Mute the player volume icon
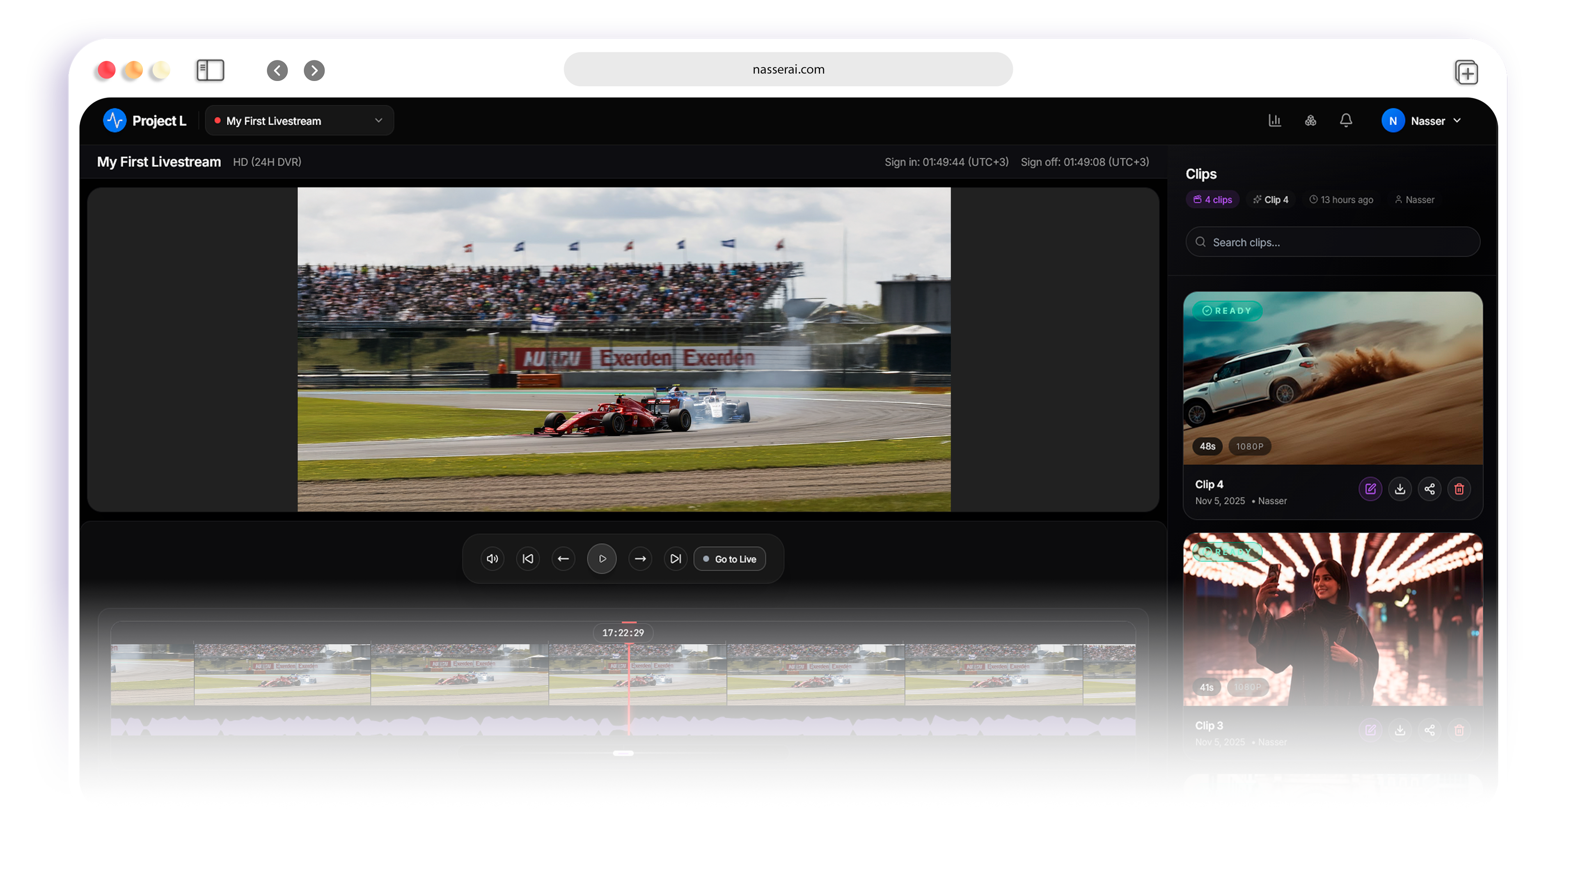 (x=492, y=559)
